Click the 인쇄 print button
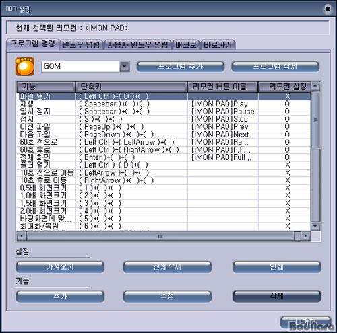This screenshot has height=333, width=337. point(277,267)
